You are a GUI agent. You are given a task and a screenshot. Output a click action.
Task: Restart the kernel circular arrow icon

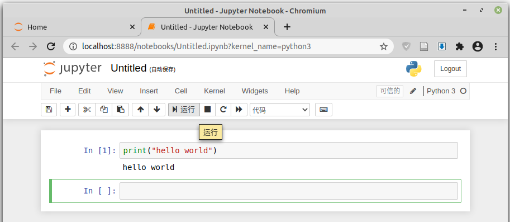tap(223, 110)
